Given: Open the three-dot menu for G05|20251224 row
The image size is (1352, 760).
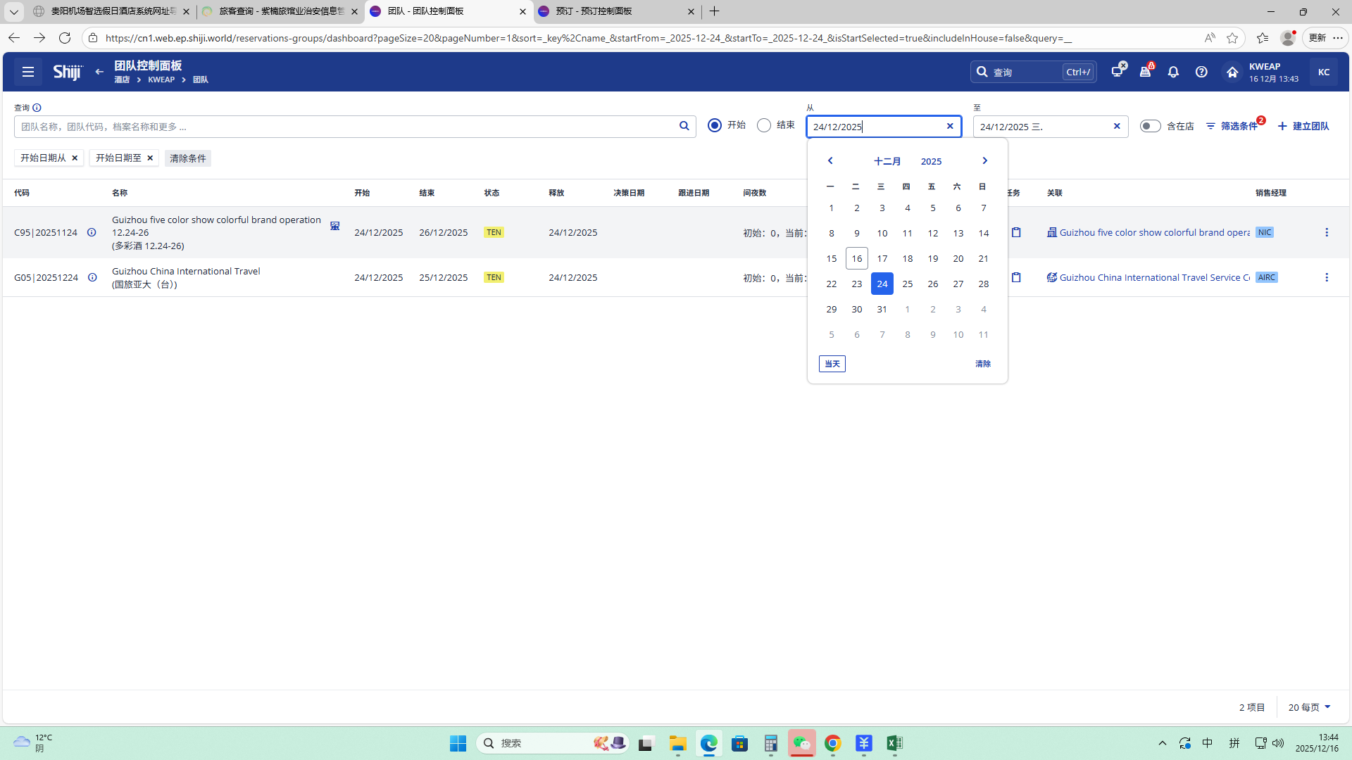Looking at the screenshot, I should (x=1327, y=277).
